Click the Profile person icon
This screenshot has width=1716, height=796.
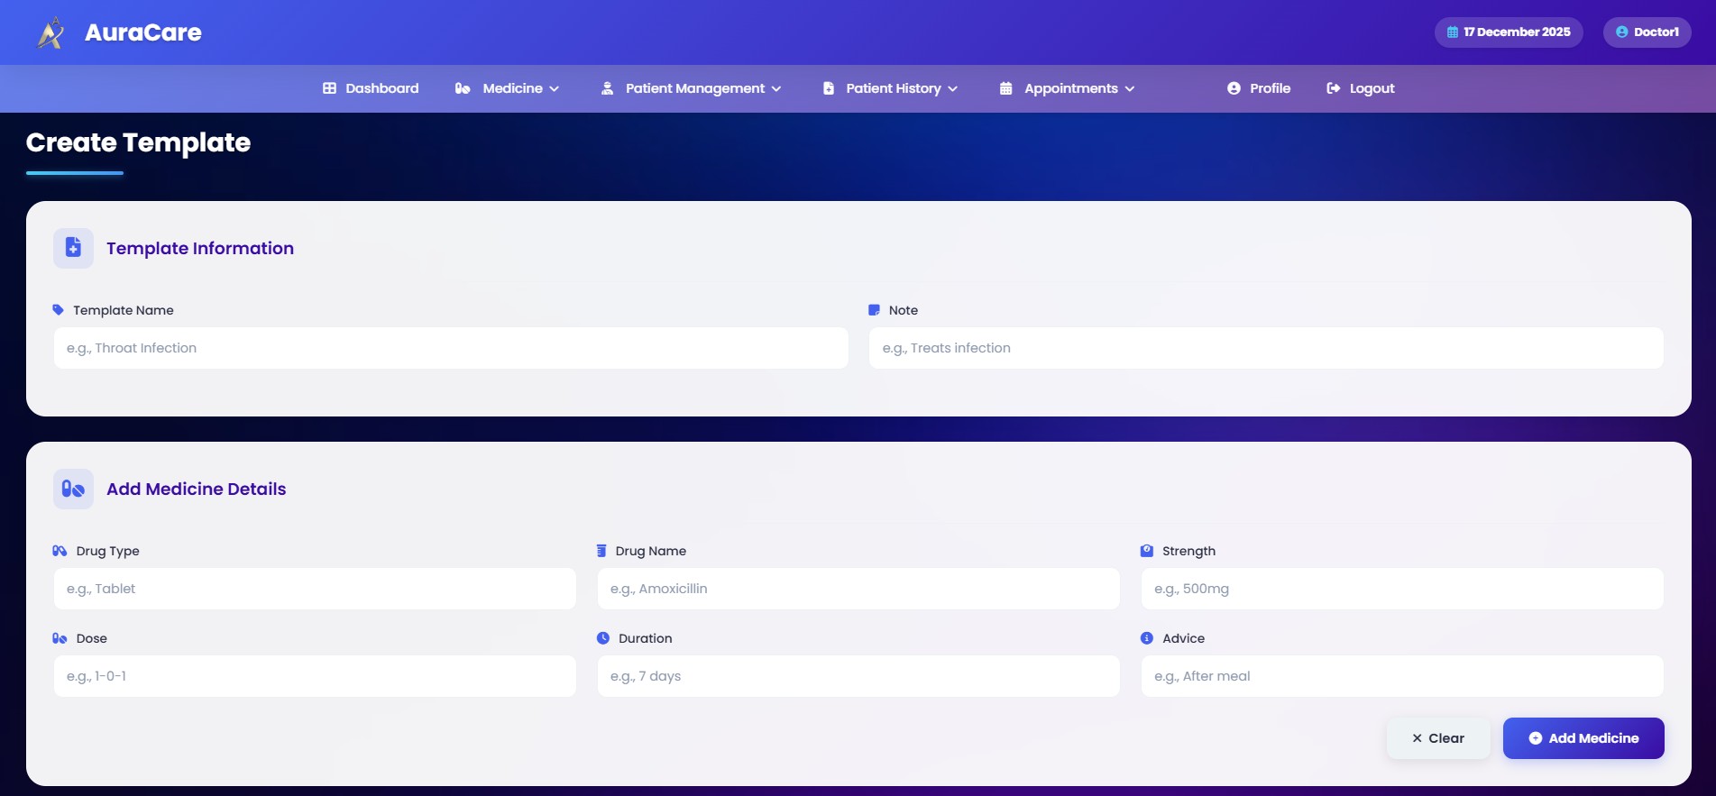pyautogui.click(x=1234, y=88)
